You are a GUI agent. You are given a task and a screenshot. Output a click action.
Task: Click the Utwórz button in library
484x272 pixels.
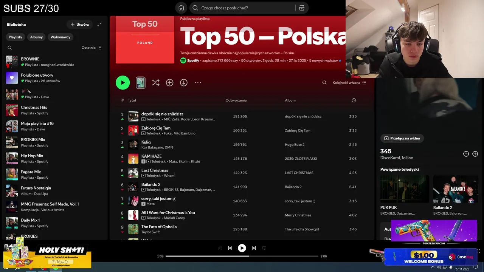[x=79, y=25]
